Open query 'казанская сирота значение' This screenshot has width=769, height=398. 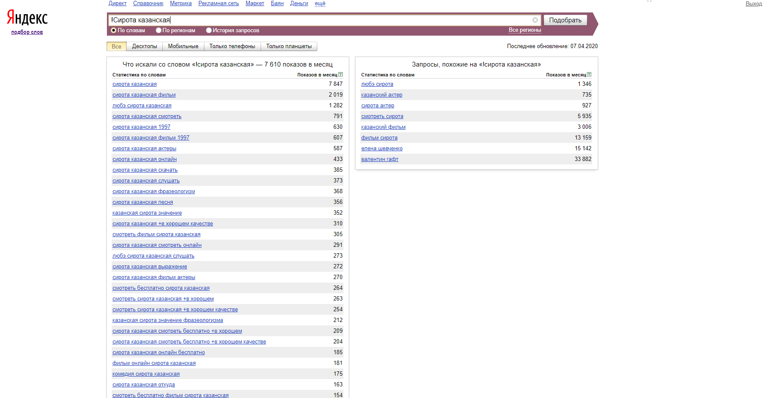147,213
